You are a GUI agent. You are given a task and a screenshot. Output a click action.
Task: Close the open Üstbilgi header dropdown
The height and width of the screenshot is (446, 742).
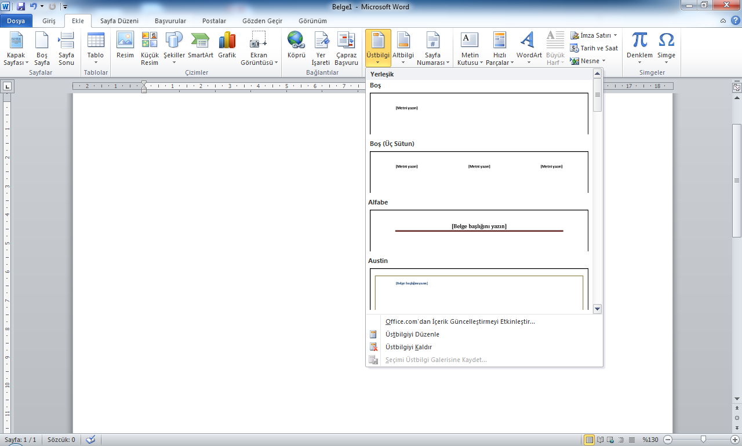coord(378,49)
